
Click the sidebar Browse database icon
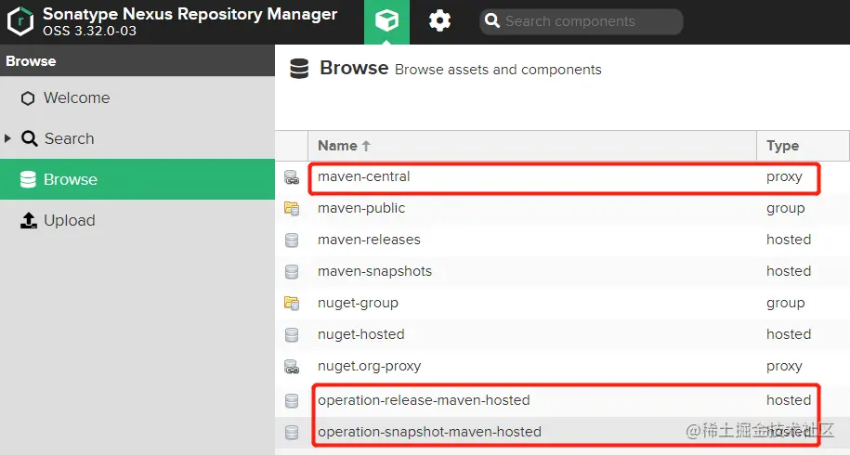pyautogui.click(x=28, y=179)
